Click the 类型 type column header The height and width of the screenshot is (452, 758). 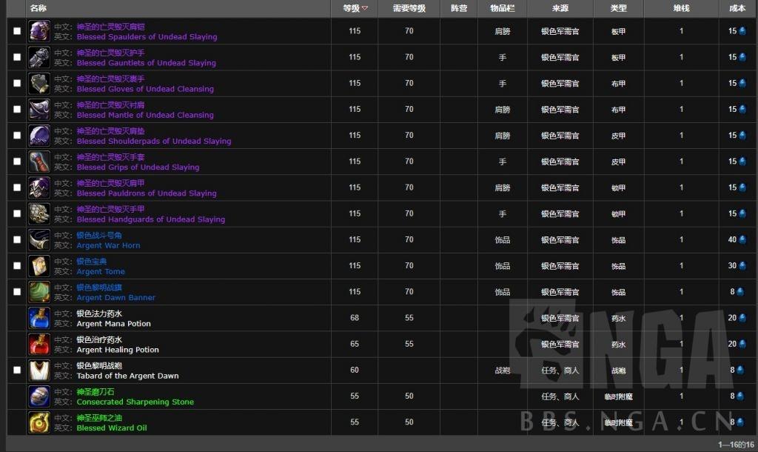[x=618, y=8]
